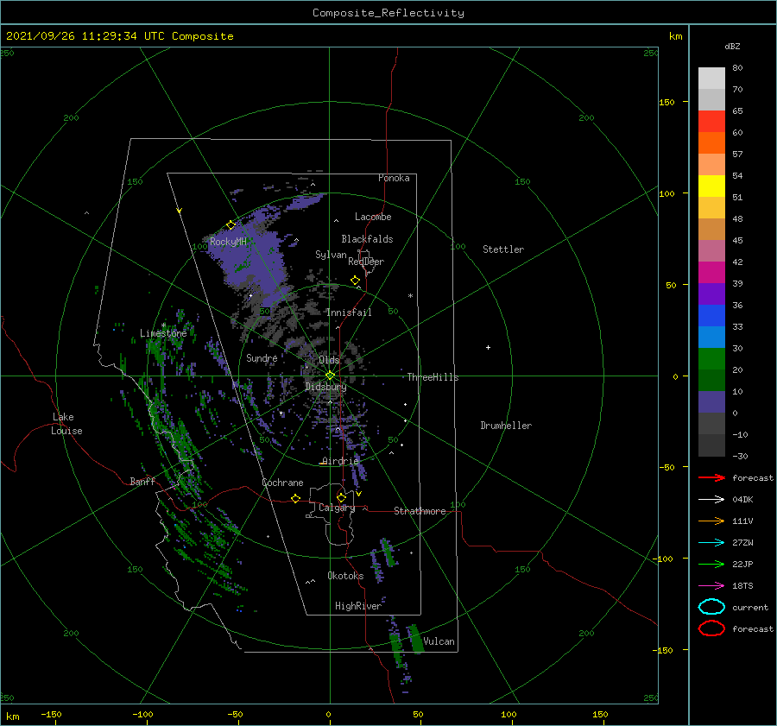
Task: Click the RedDeer city label
Action: pos(366,262)
